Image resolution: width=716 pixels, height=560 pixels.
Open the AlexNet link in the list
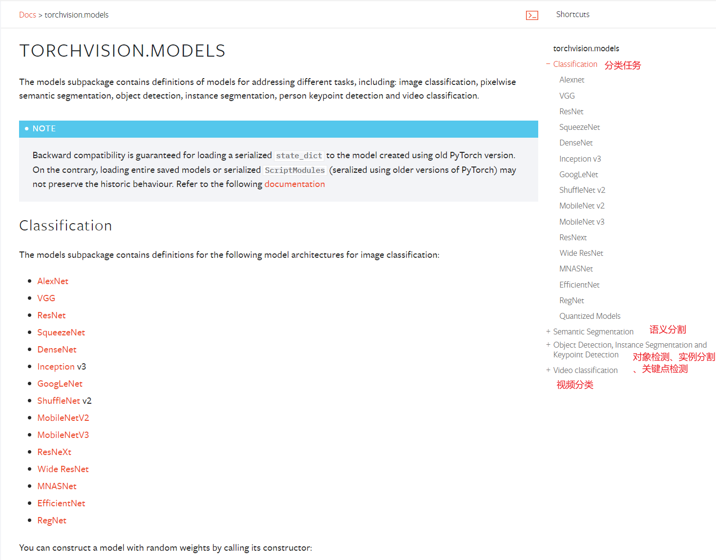[53, 281]
